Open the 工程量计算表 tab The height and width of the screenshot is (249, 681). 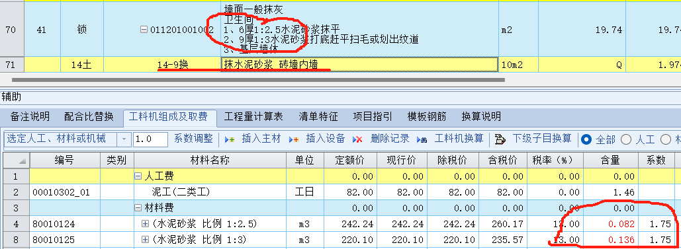(253, 117)
